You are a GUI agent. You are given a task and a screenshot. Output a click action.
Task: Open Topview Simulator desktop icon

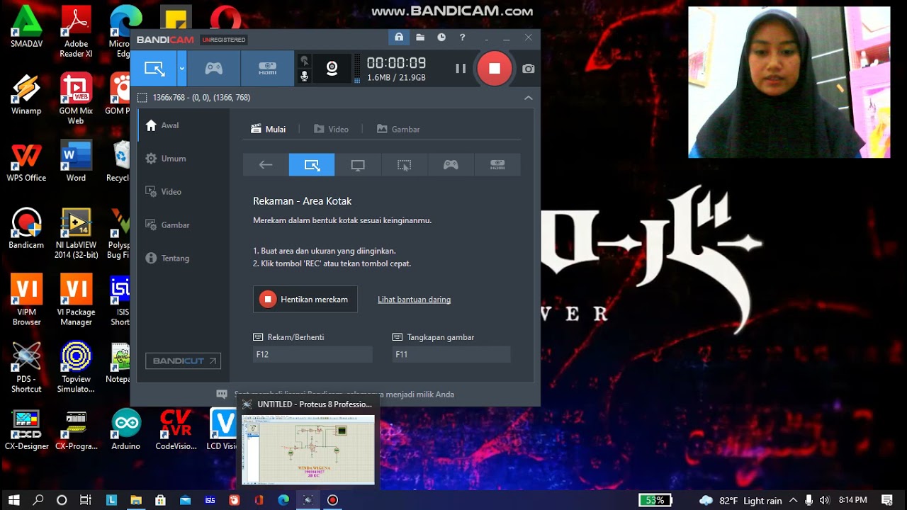pos(76,367)
